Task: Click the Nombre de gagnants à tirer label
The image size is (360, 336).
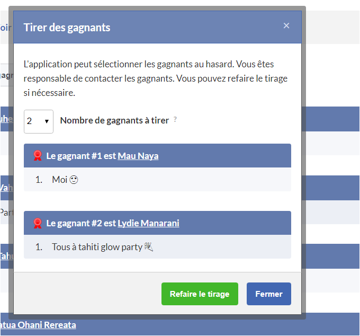Action: [114, 120]
